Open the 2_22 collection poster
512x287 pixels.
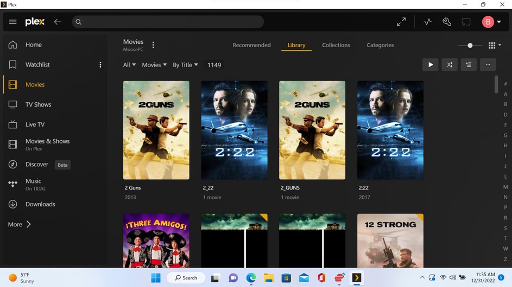coord(234,130)
